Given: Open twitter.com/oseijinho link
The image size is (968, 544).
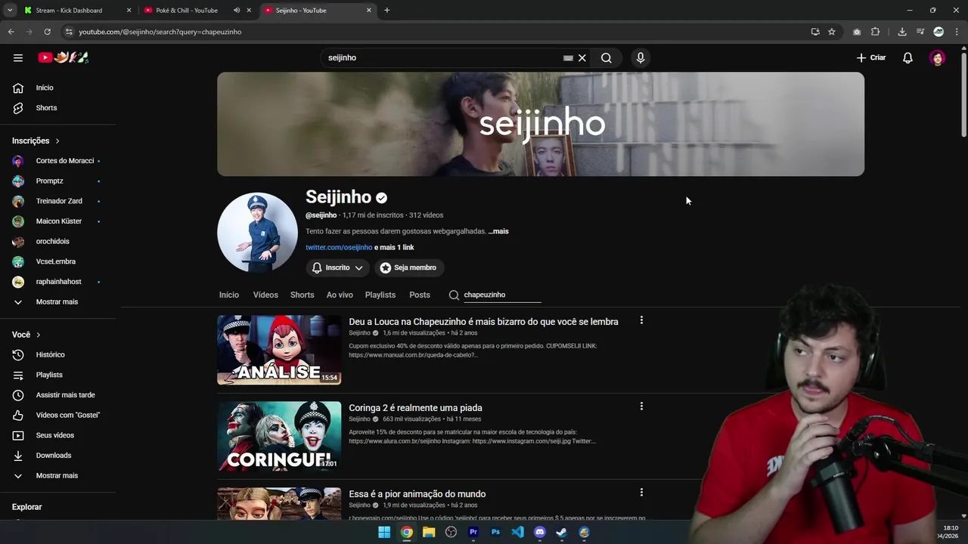Looking at the screenshot, I should click(339, 247).
